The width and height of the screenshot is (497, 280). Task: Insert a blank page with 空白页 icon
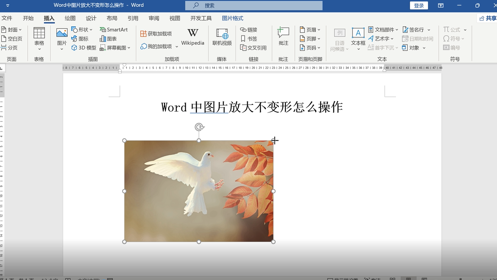coord(13,38)
